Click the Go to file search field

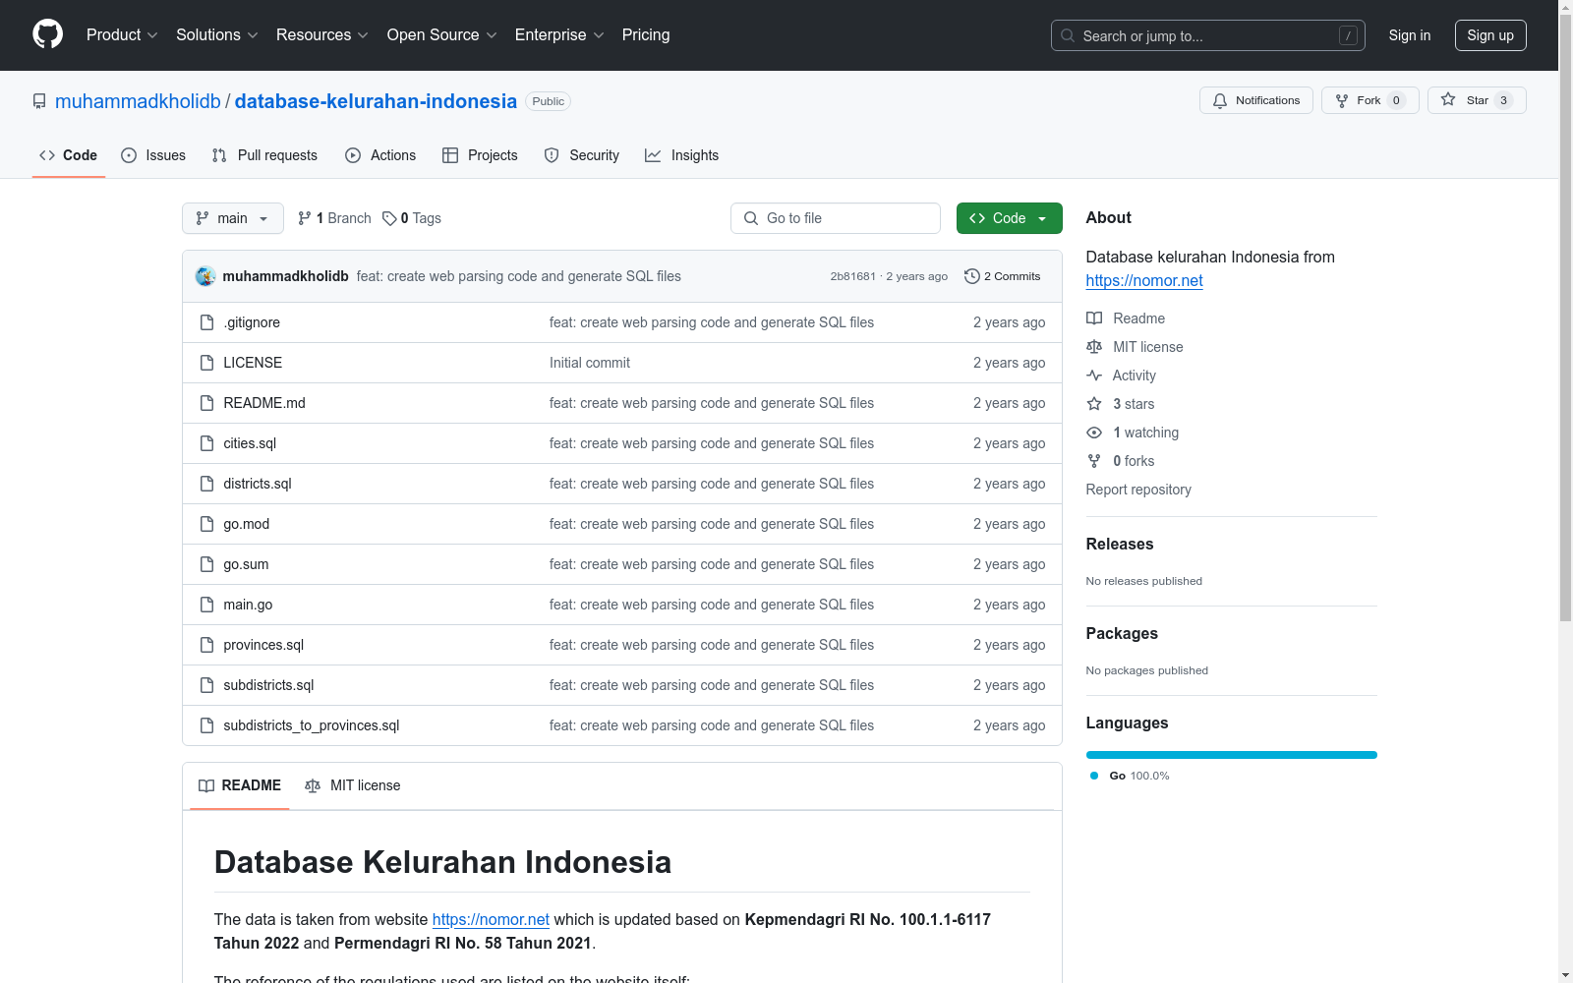(x=836, y=218)
